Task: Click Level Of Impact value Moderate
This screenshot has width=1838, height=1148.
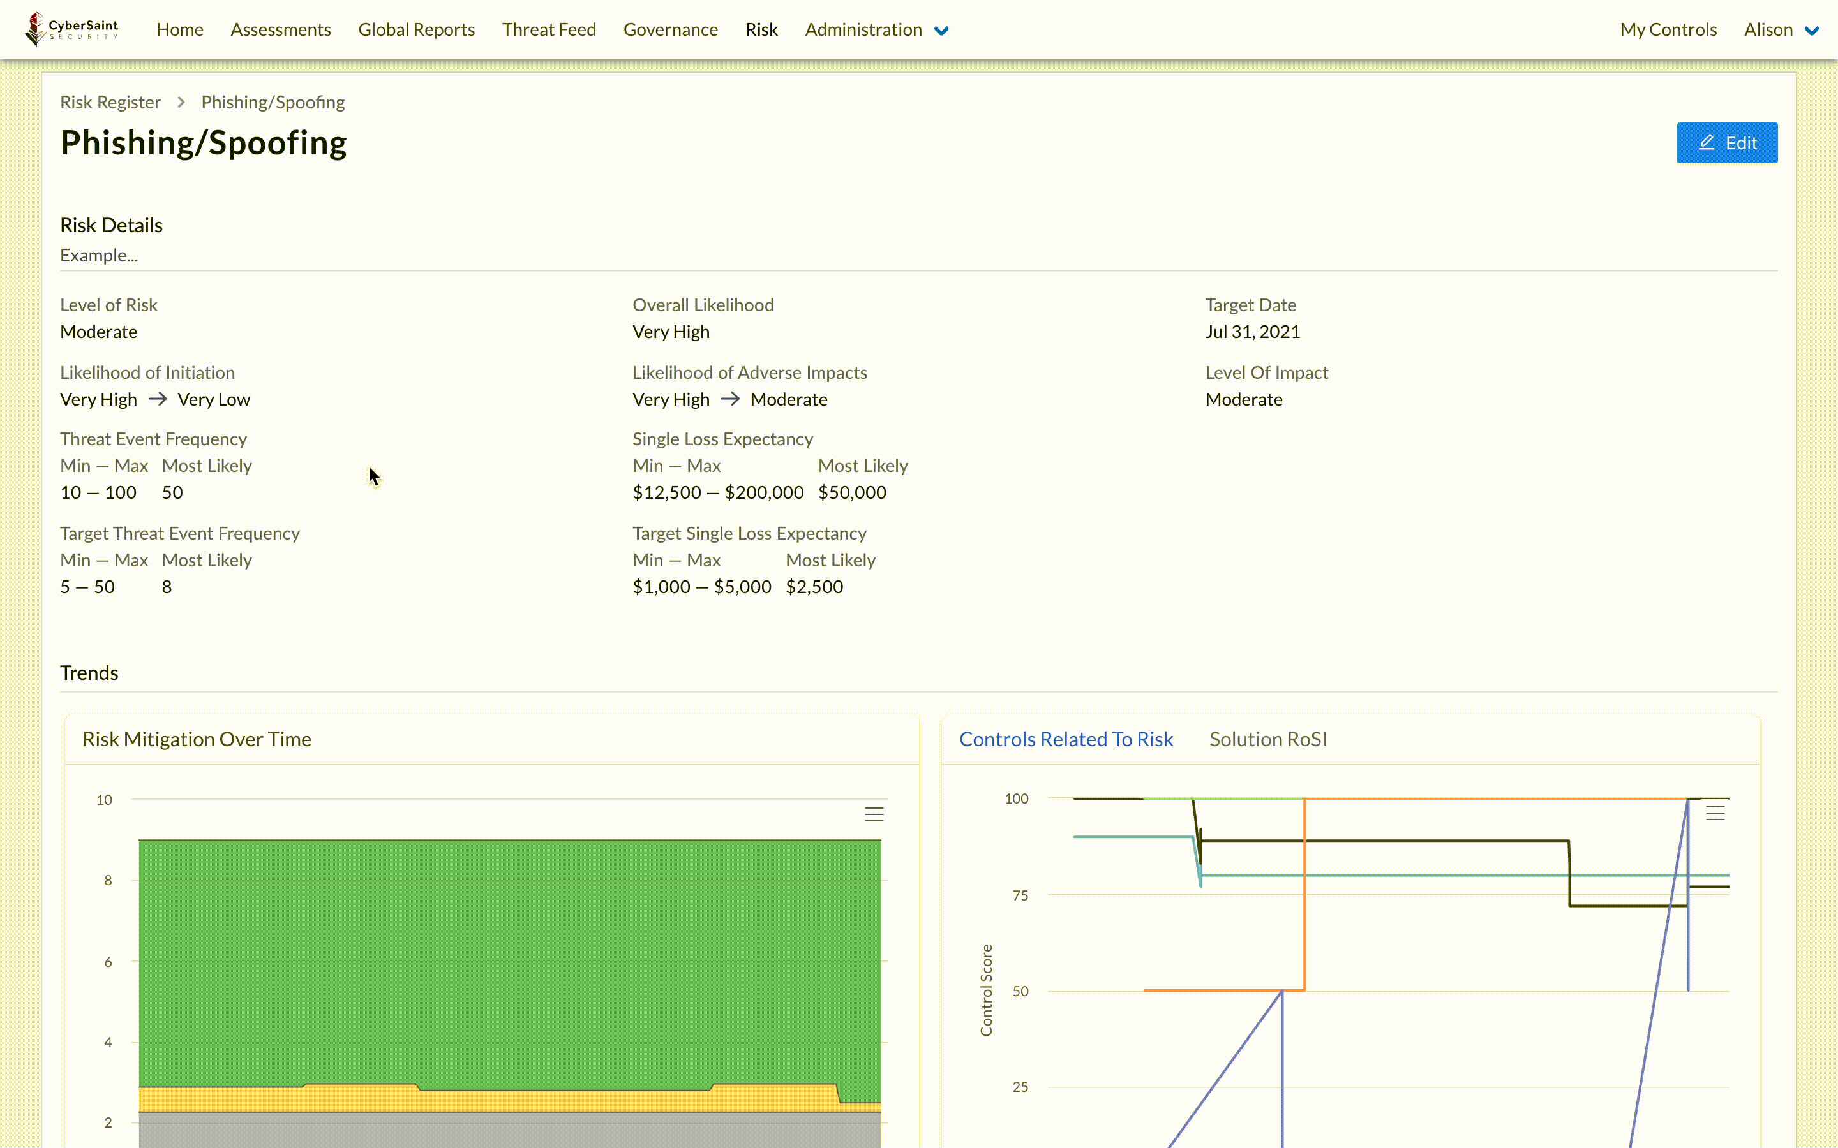Action: pos(1243,399)
